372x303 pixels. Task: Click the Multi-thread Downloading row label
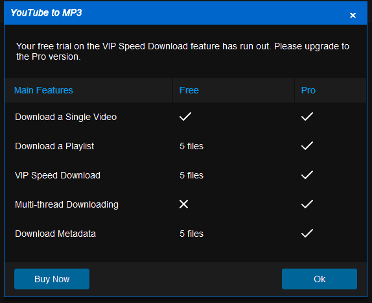[66, 204]
